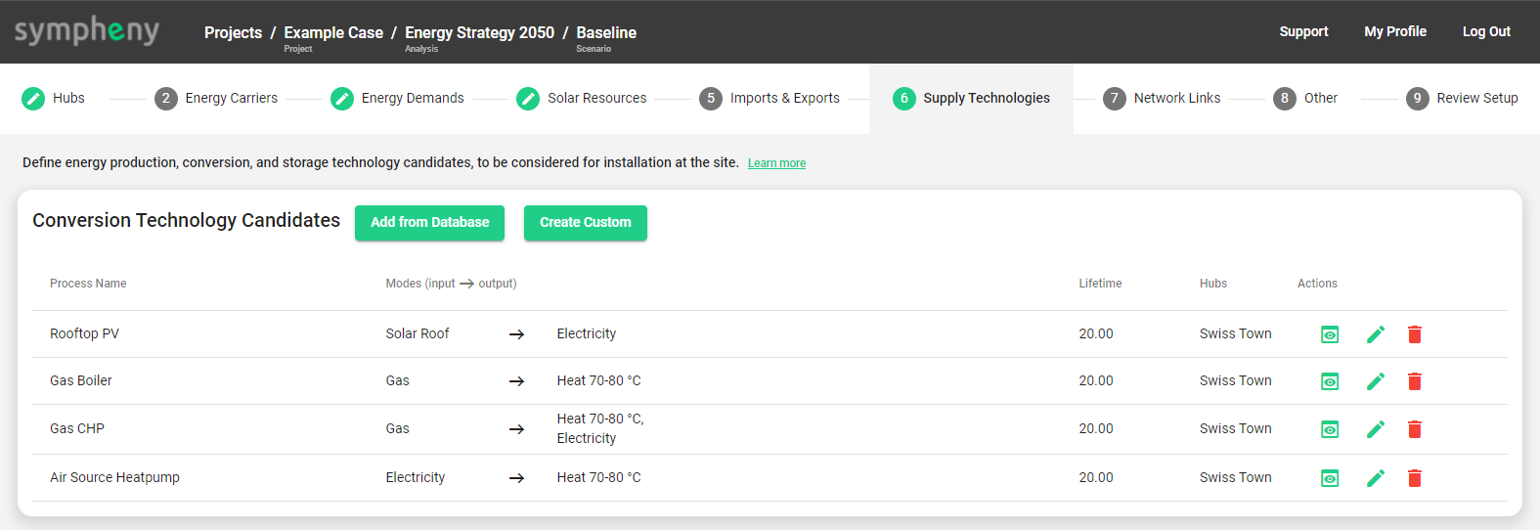
Task: Click the edit pencil for Gas CHP
Action: click(x=1375, y=429)
